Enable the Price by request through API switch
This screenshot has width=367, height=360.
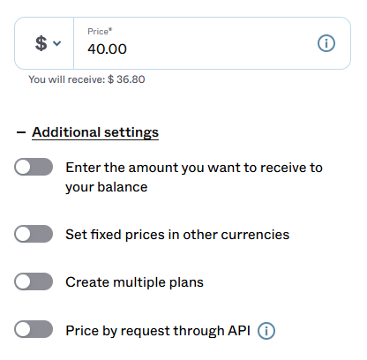click(34, 329)
